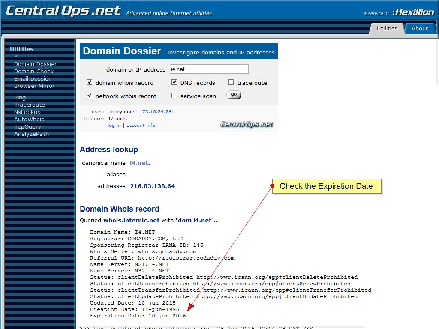Click the Name Server: NS1.I4.NET line
The image size is (439, 329).
tap(129, 264)
